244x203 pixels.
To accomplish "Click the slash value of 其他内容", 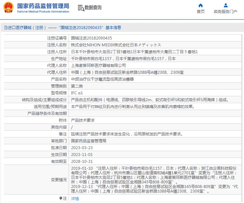I will pos(72,127).
